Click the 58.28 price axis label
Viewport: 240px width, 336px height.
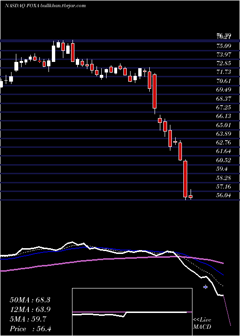click(224, 178)
